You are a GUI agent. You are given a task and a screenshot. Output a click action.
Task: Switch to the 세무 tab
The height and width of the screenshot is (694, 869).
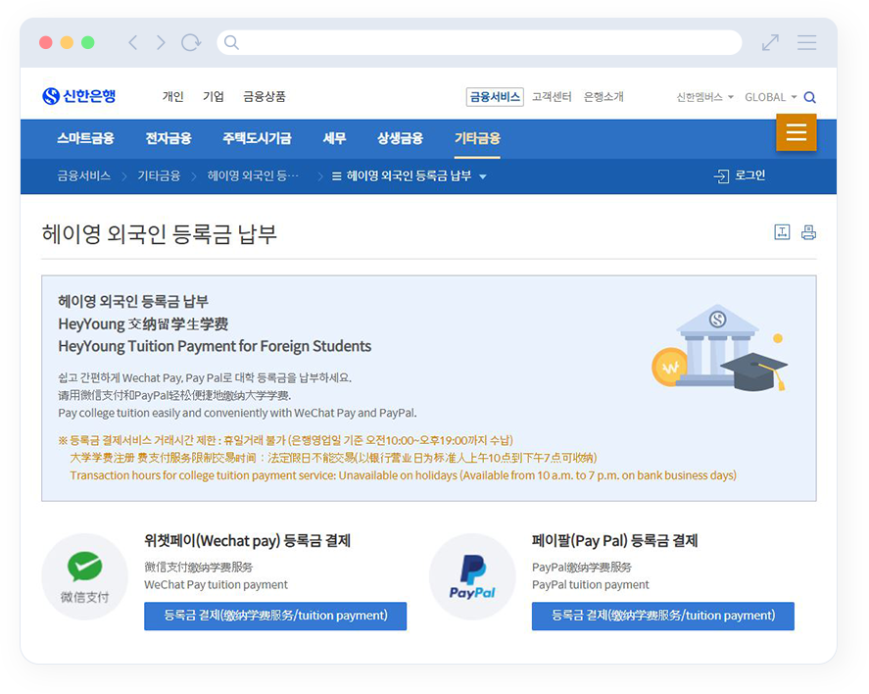[334, 138]
